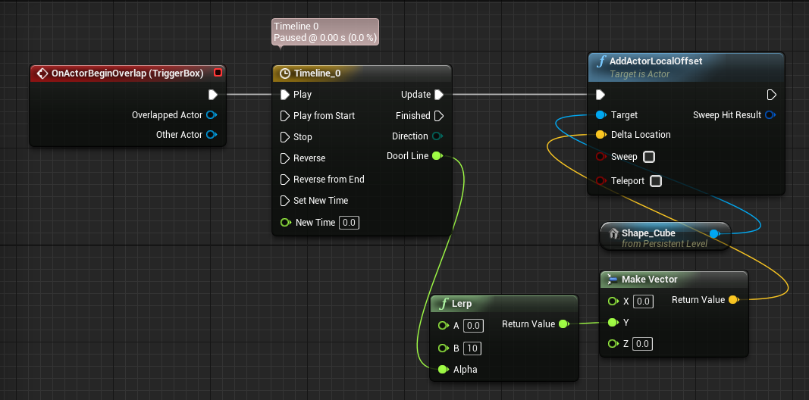This screenshot has height=400, width=809.
Task: Edit the Make Vector Z value field
Action: [642, 344]
